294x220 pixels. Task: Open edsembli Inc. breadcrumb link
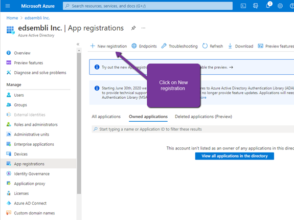point(37,18)
